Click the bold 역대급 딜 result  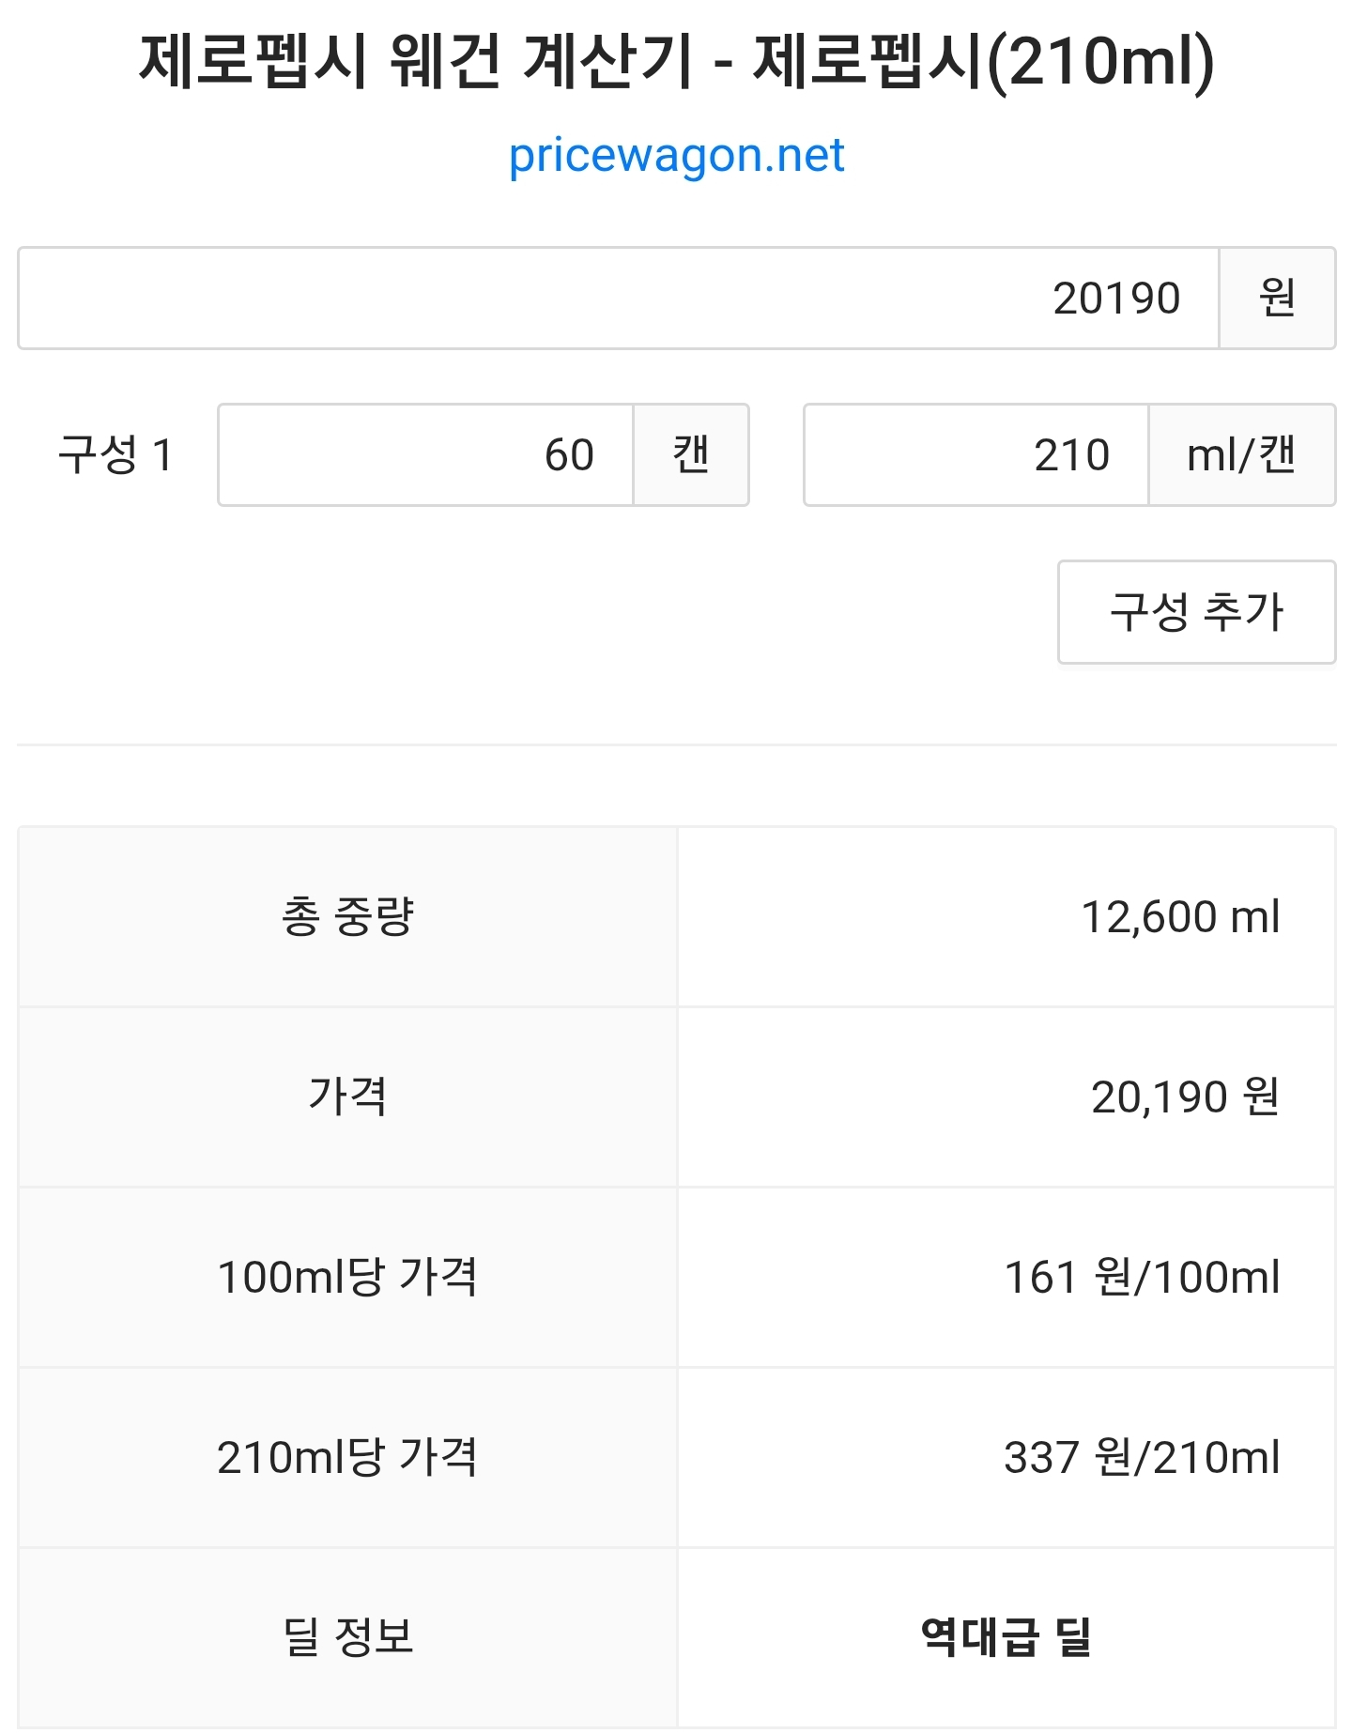click(x=1006, y=1637)
